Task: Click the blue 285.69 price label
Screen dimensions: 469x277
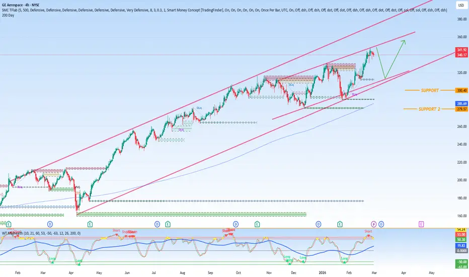Action: tap(461, 104)
